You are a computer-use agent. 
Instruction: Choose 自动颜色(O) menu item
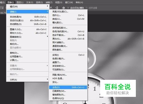(x=28, y=24)
